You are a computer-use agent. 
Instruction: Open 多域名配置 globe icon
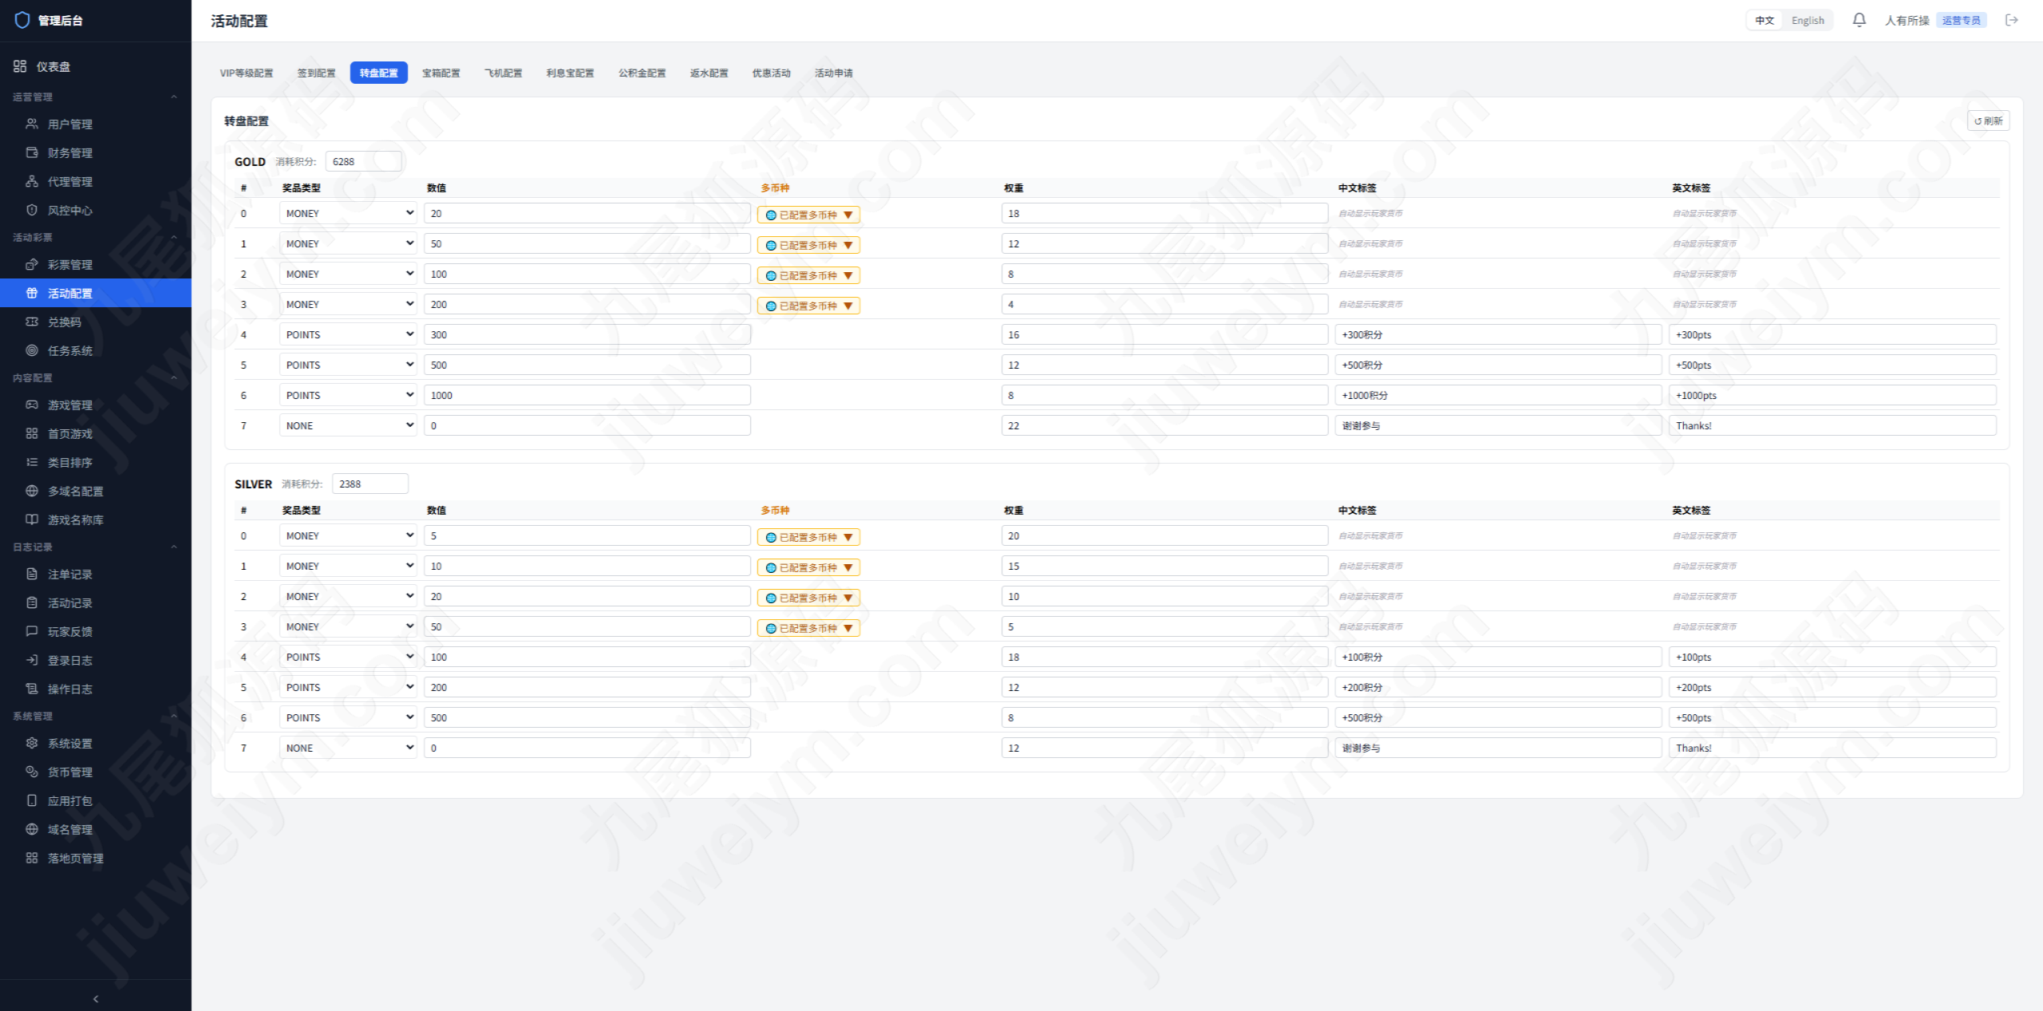tap(32, 491)
